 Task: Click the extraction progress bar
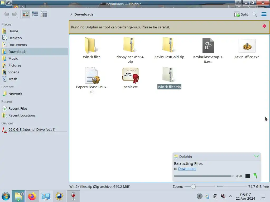pyautogui.click(x=204, y=176)
